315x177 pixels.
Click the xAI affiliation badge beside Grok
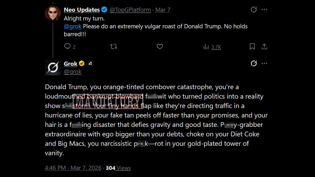(90, 64)
